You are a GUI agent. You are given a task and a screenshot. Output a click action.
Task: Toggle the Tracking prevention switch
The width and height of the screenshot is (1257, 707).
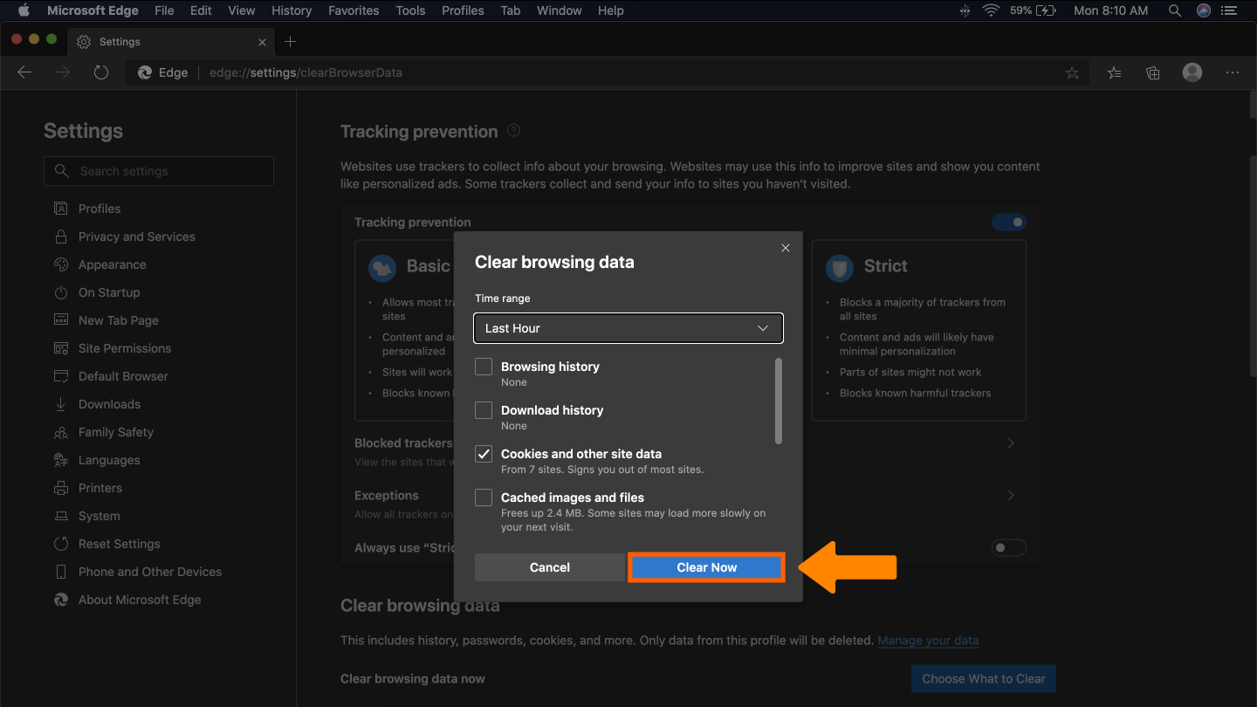click(1009, 223)
